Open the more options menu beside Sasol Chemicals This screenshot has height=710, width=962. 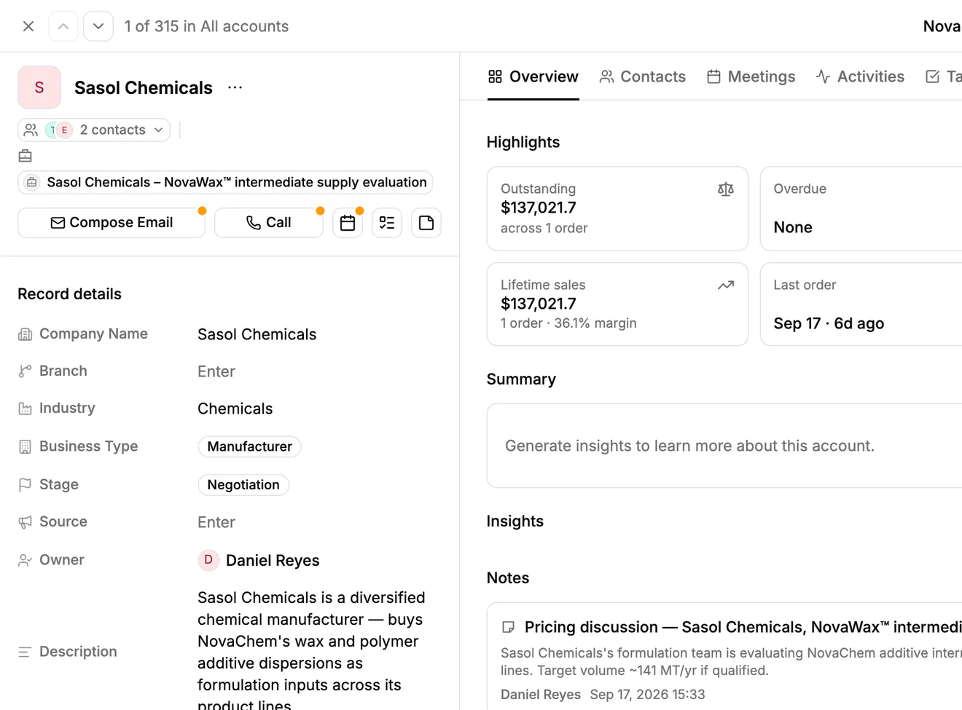[235, 87]
